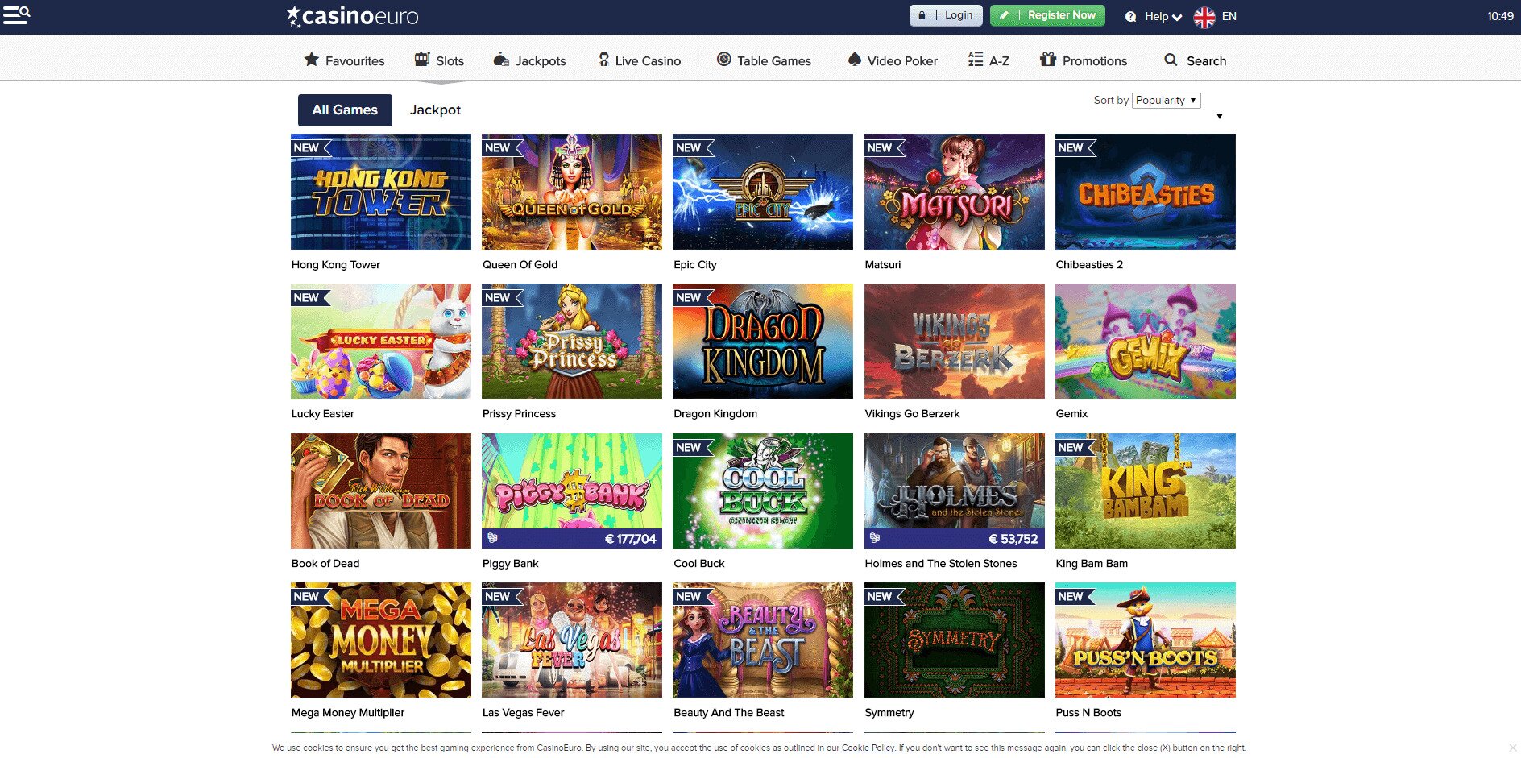Viewport: 1521px width, 758px height.
Task: Select the All Games tab
Action: 345,110
